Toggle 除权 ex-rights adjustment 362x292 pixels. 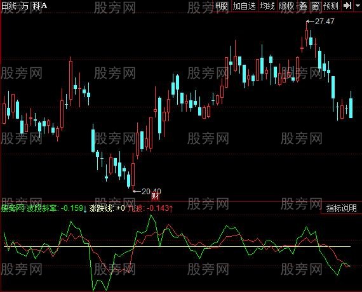(x=286, y=6)
